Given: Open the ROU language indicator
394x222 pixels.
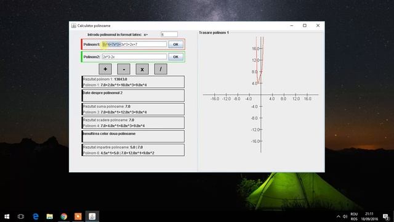Looking at the screenshot, I should pos(354,216).
